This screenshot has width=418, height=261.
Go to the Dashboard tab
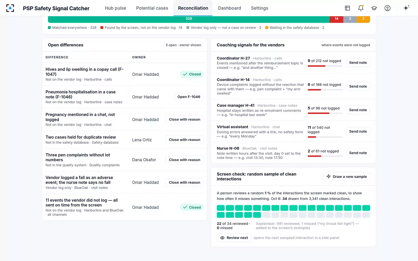[x=230, y=8]
